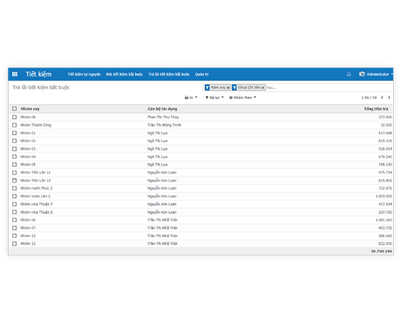The width and height of the screenshot is (403, 324).
Task: Click the 'Tiết kiệm' app title
Action: coord(39,74)
